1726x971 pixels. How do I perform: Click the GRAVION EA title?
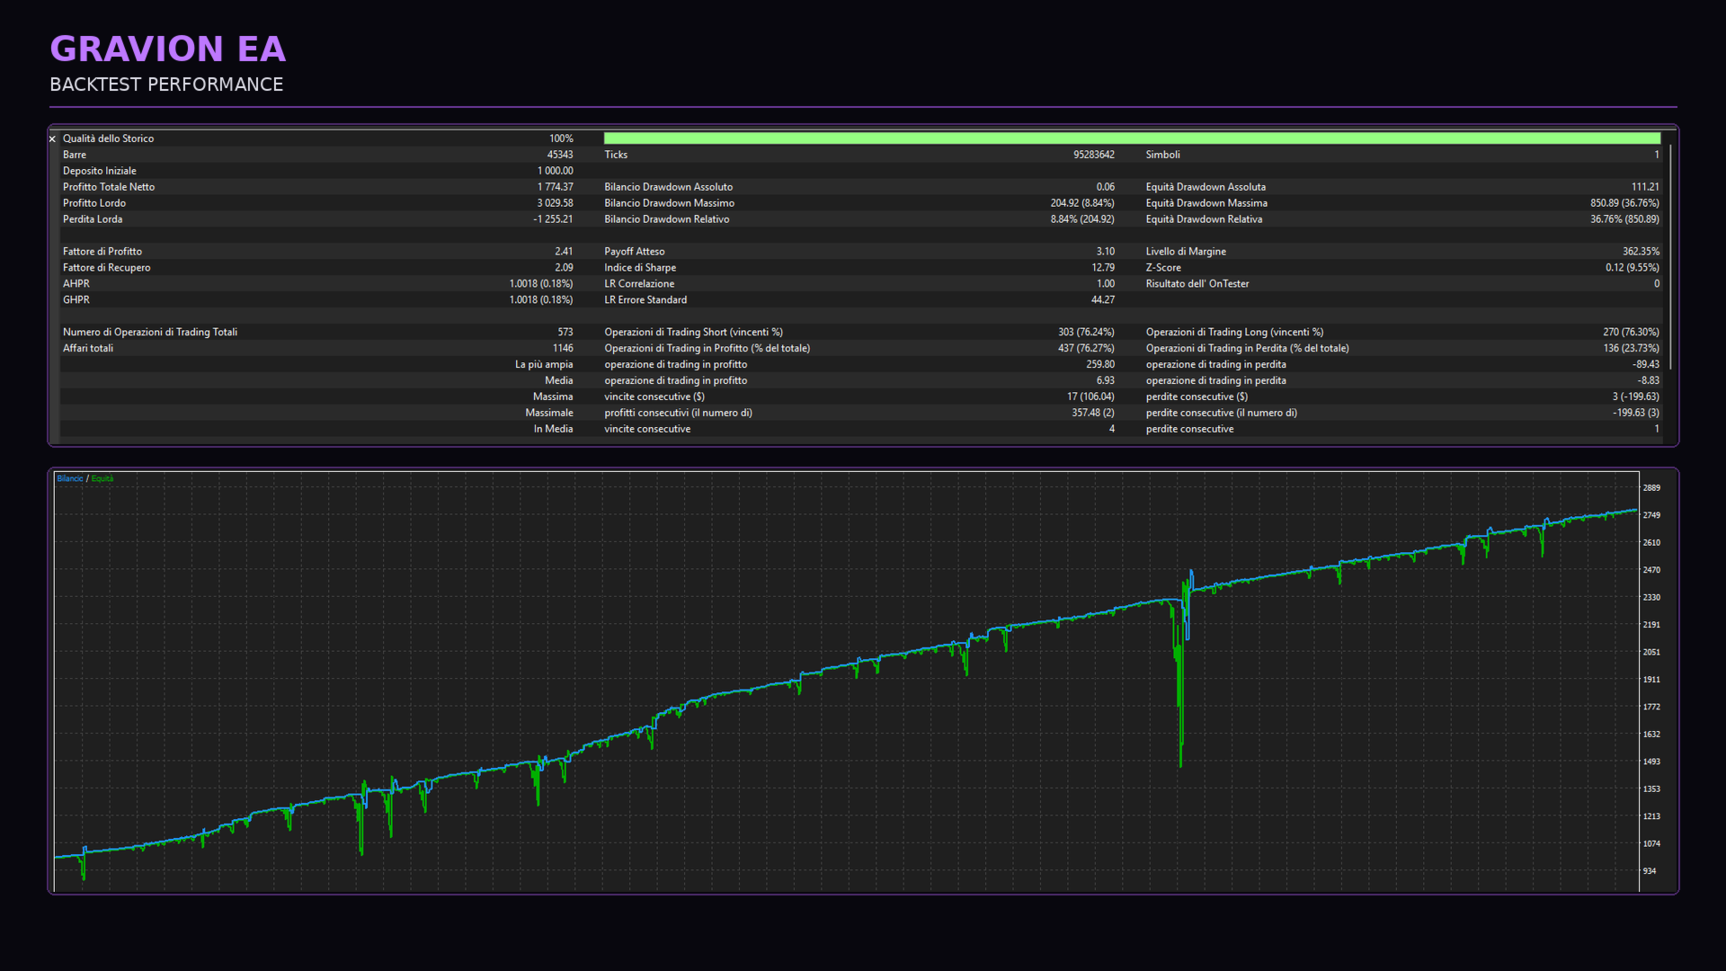coord(168,49)
